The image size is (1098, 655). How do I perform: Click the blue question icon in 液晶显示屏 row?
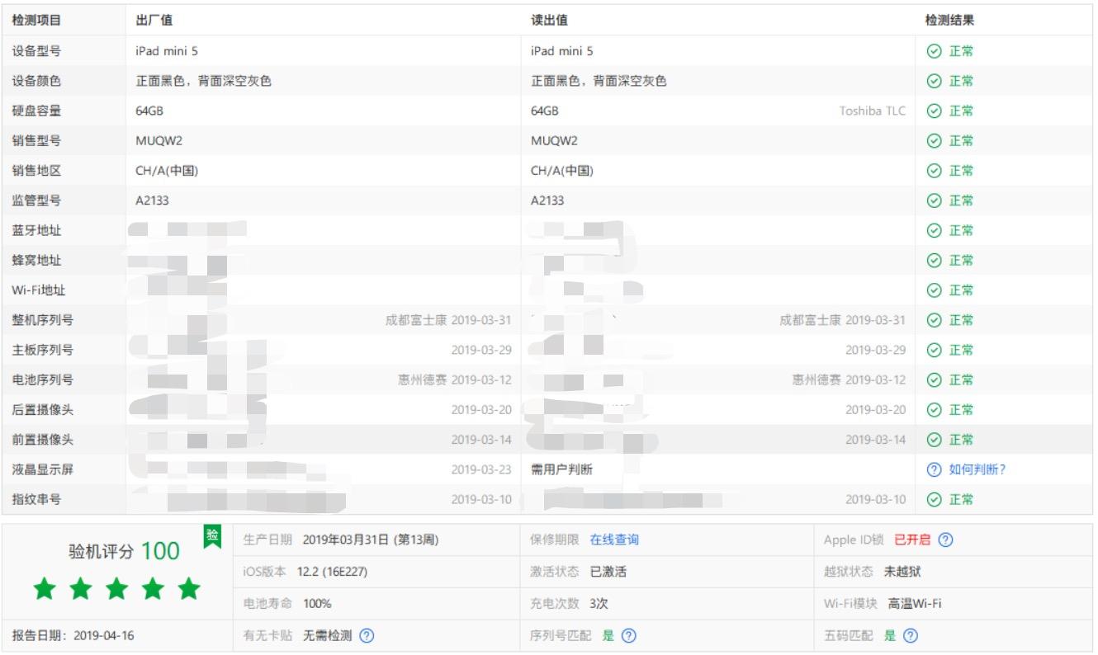[x=934, y=469]
